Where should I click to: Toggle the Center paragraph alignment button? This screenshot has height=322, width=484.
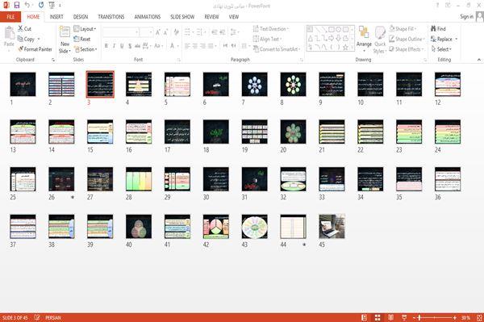(x=195, y=46)
